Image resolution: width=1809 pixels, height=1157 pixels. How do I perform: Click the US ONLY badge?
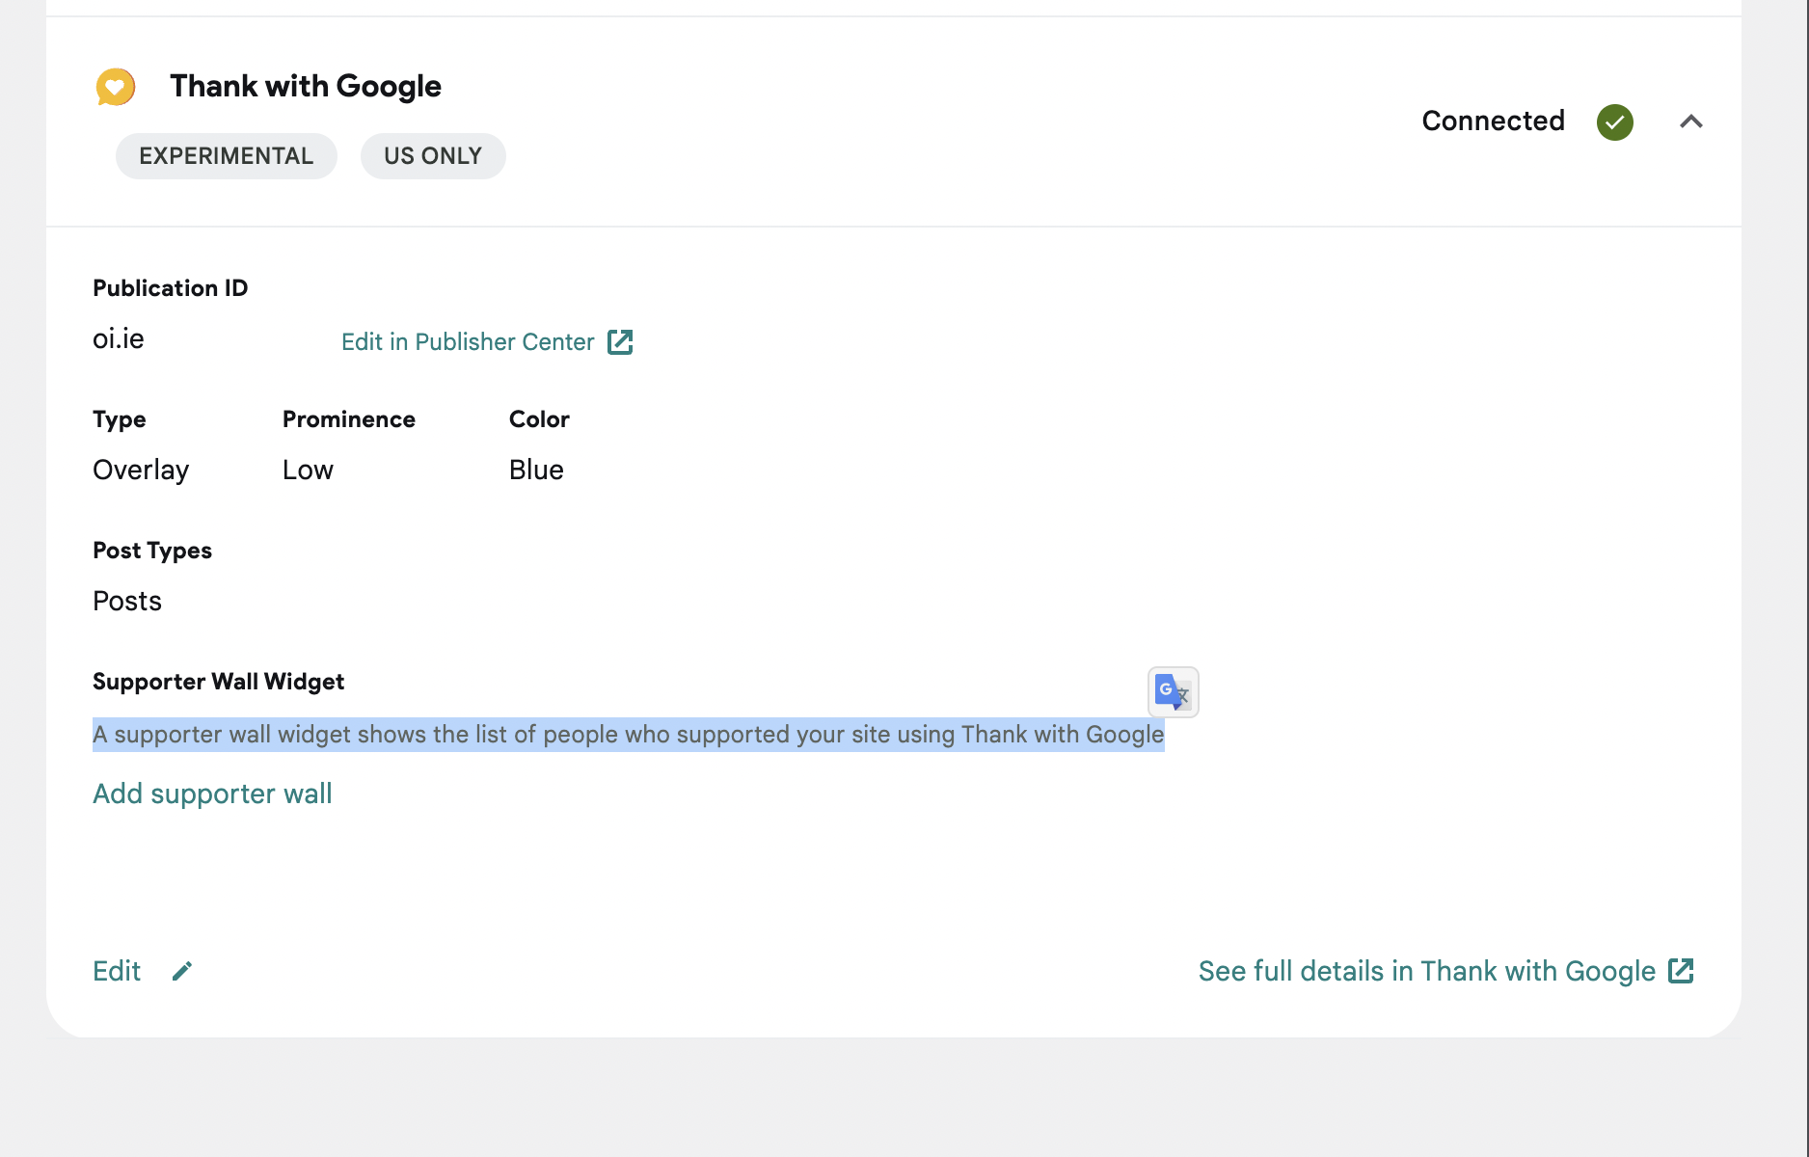coord(433,156)
